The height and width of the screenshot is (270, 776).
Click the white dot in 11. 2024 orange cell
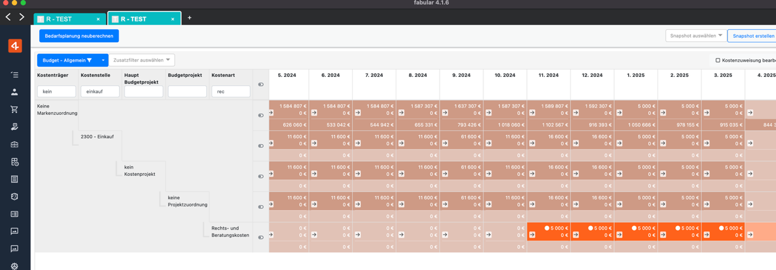pos(547,228)
